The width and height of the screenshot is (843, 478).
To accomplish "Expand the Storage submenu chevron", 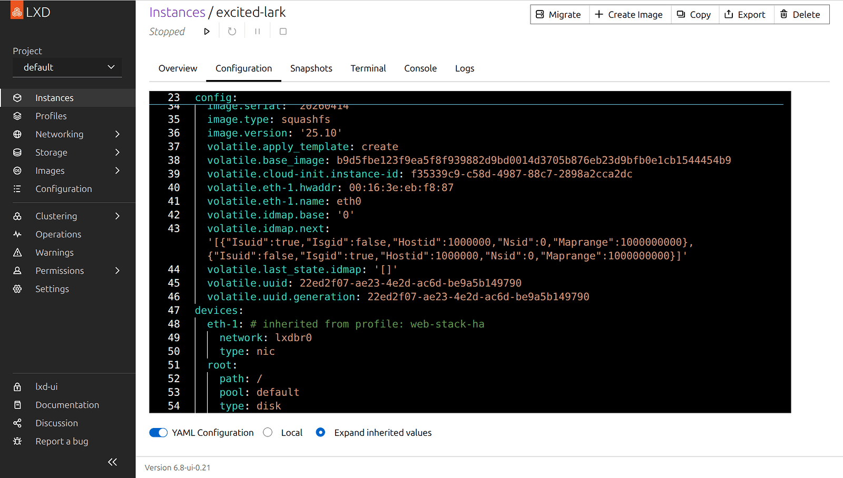I will point(117,153).
